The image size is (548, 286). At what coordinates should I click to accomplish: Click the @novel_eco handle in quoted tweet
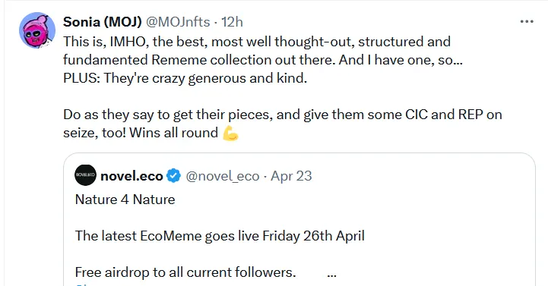point(223,176)
